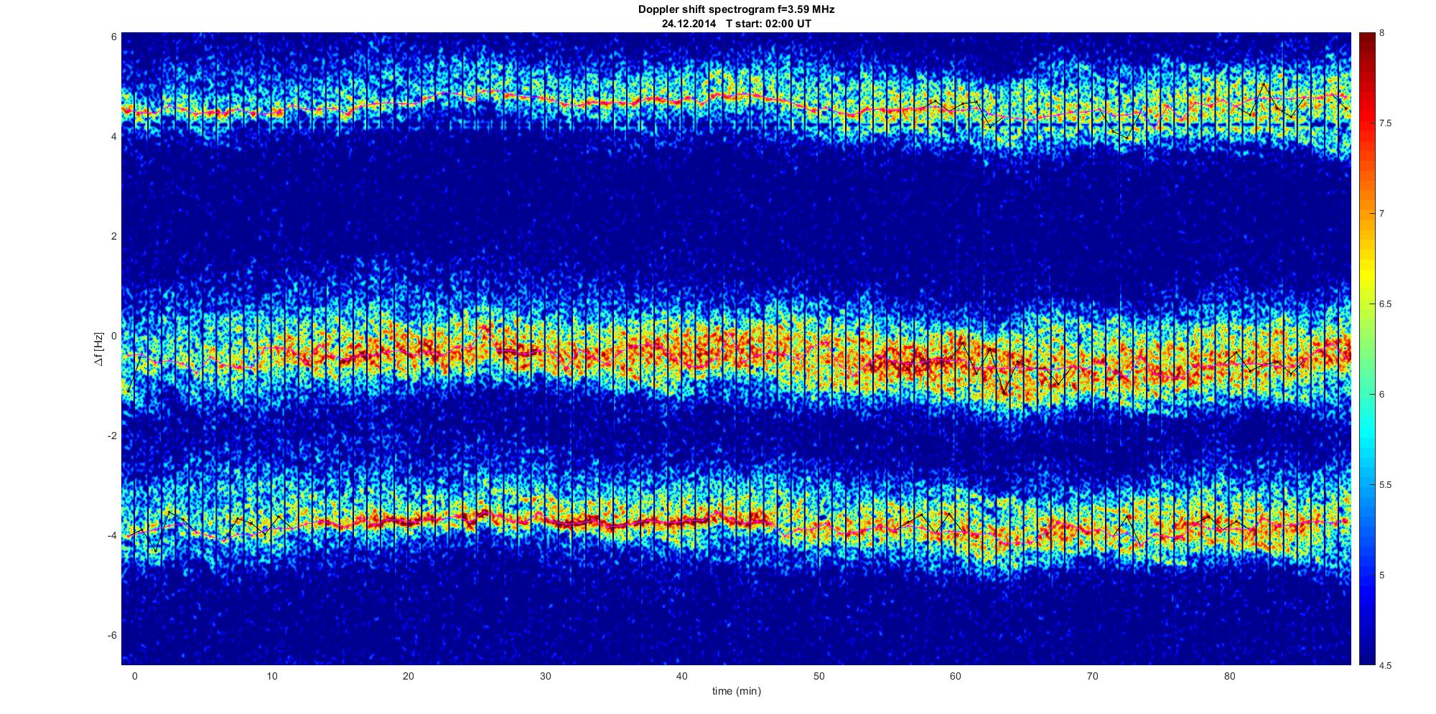Screen dimensions: 1436x714
Task: Click the colorbar tick label "4.5"
Action: point(1385,665)
